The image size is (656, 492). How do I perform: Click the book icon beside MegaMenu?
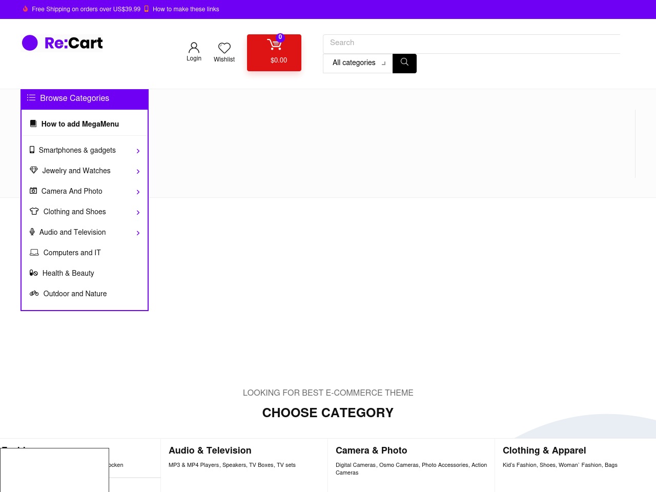pos(33,124)
